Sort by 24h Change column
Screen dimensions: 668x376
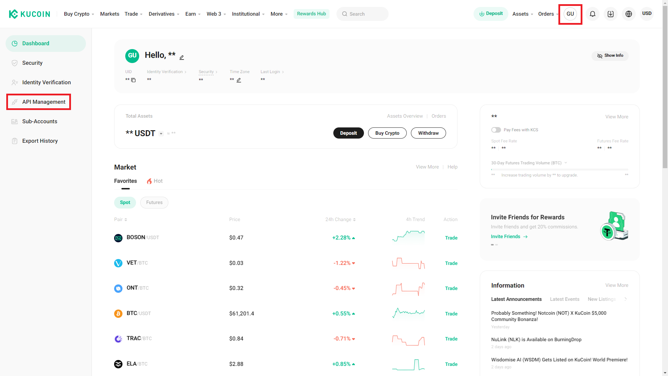[x=340, y=220]
